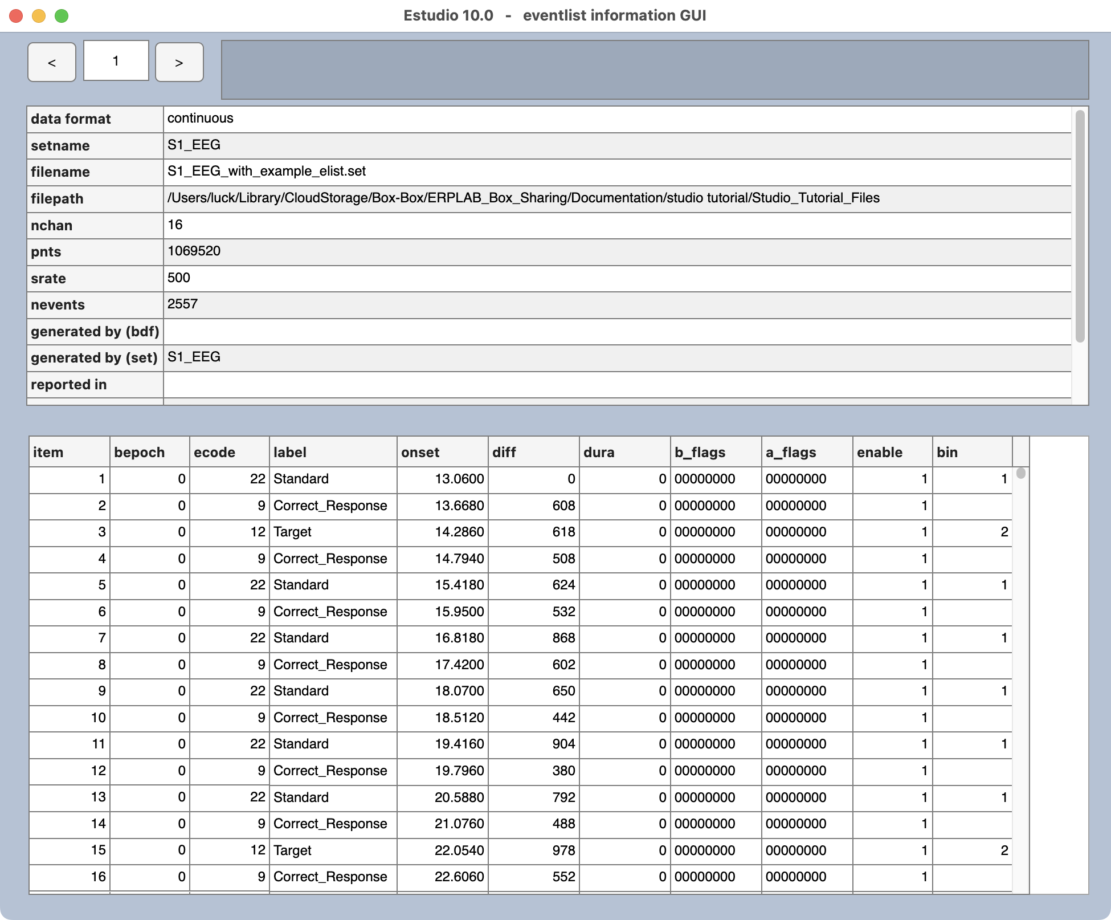Screen dimensions: 1111x920
Task: Click the nchan value 16
Action: point(175,225)
